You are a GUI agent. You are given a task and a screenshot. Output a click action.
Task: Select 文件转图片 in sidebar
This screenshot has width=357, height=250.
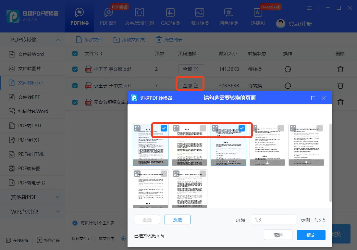pos(32,69)
